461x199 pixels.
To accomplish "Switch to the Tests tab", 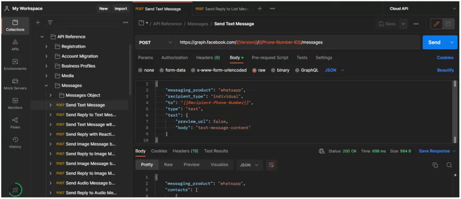I will point(302,58).
